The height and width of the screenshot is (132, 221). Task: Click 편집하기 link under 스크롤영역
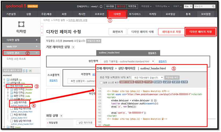53,80
